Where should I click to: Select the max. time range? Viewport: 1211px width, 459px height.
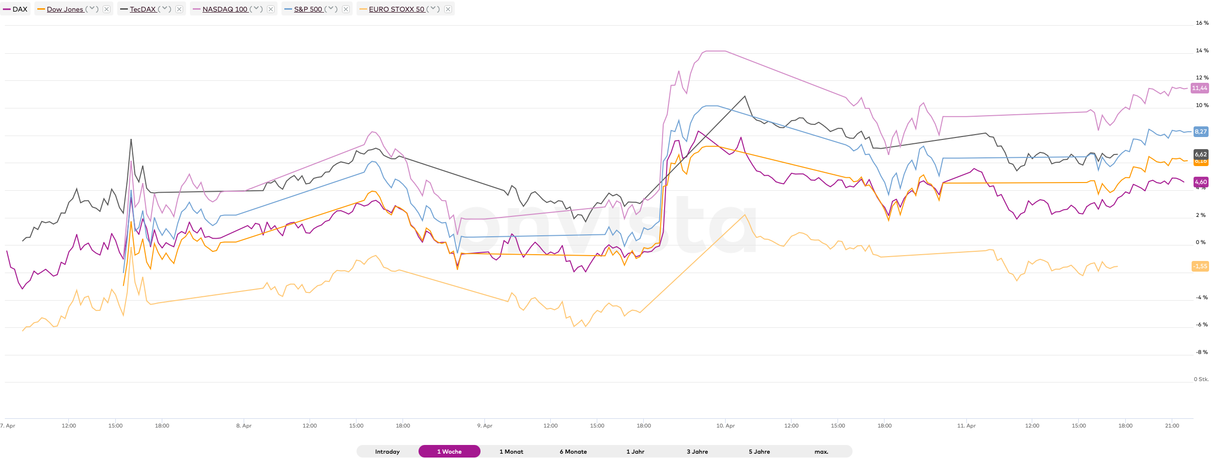coord(822,452)
